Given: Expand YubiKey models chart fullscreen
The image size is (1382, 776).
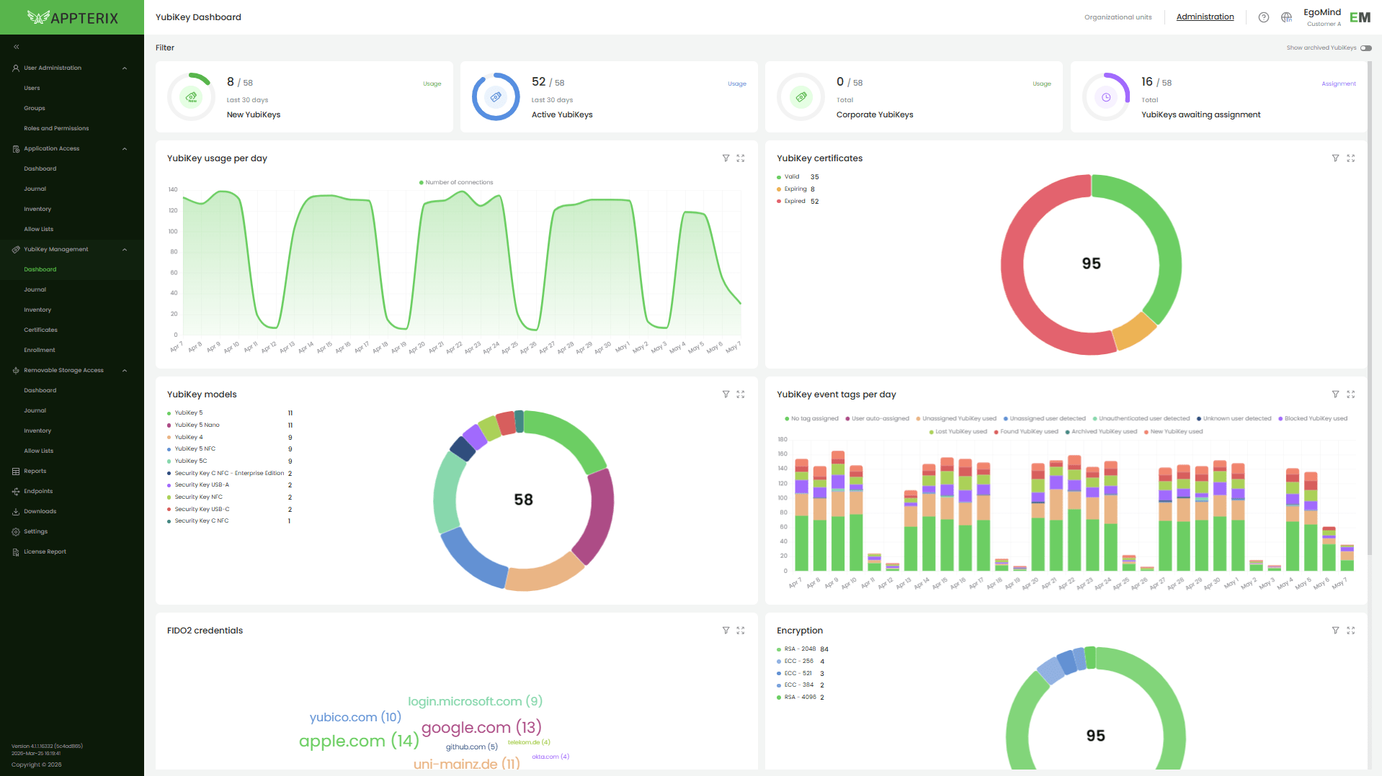Looking at the screenshot, I should click(x=741, y=394).
